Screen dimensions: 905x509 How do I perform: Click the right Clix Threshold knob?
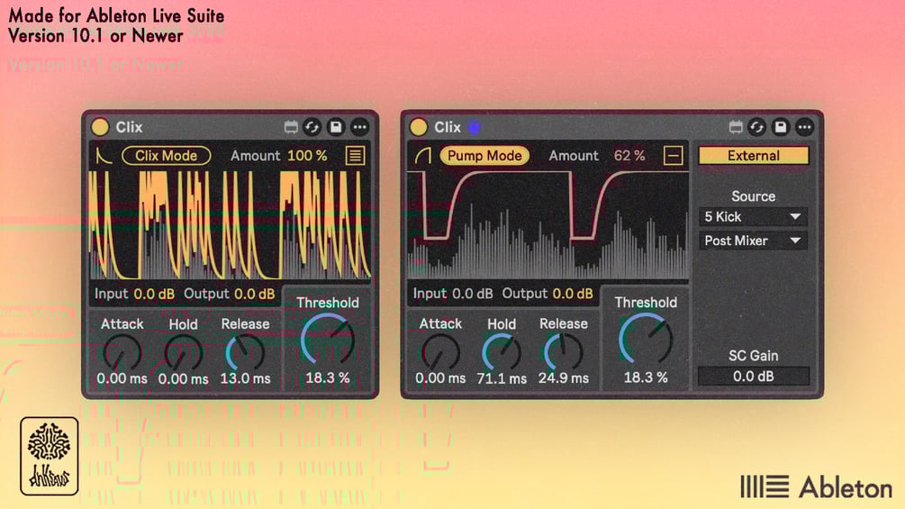(646, 340)
